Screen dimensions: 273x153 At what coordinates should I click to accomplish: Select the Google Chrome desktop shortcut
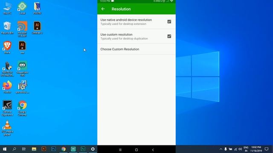[x=22, y=108]
